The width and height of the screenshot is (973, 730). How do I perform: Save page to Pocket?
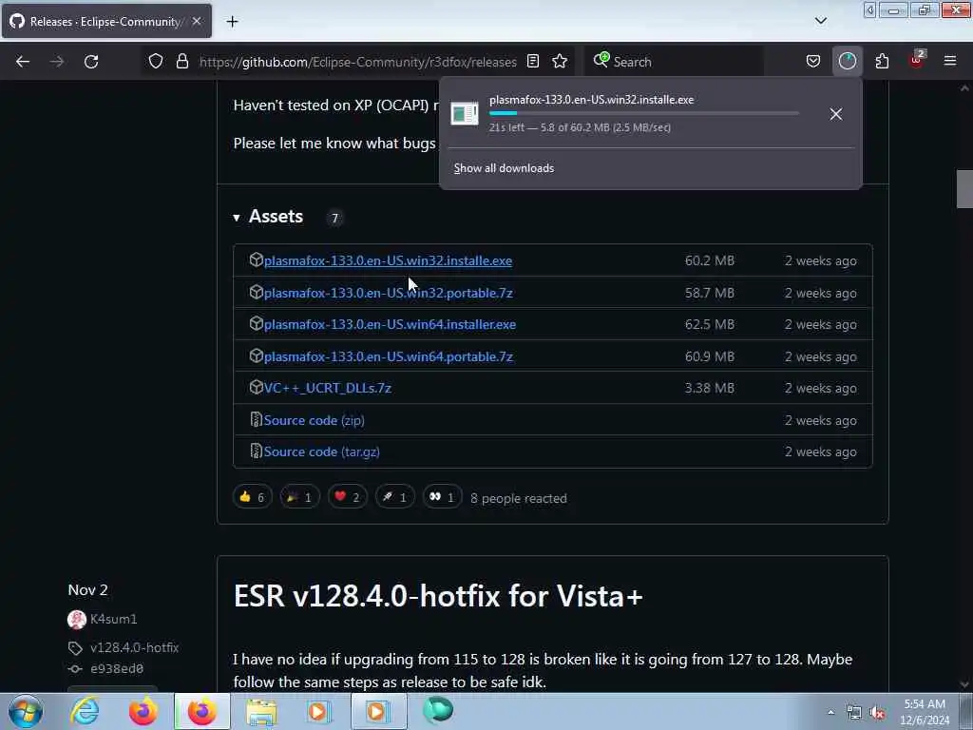coord(813,62)
